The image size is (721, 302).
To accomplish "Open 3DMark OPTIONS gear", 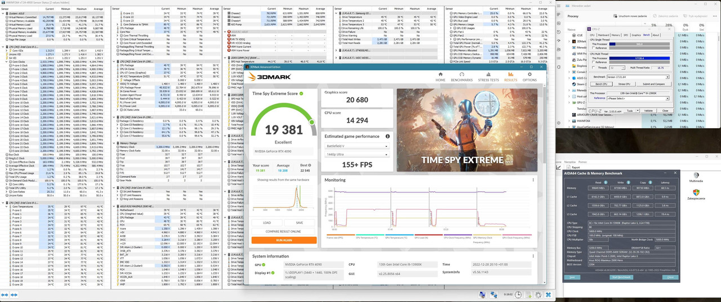I will pyautogui.click(x=530, y=77).
